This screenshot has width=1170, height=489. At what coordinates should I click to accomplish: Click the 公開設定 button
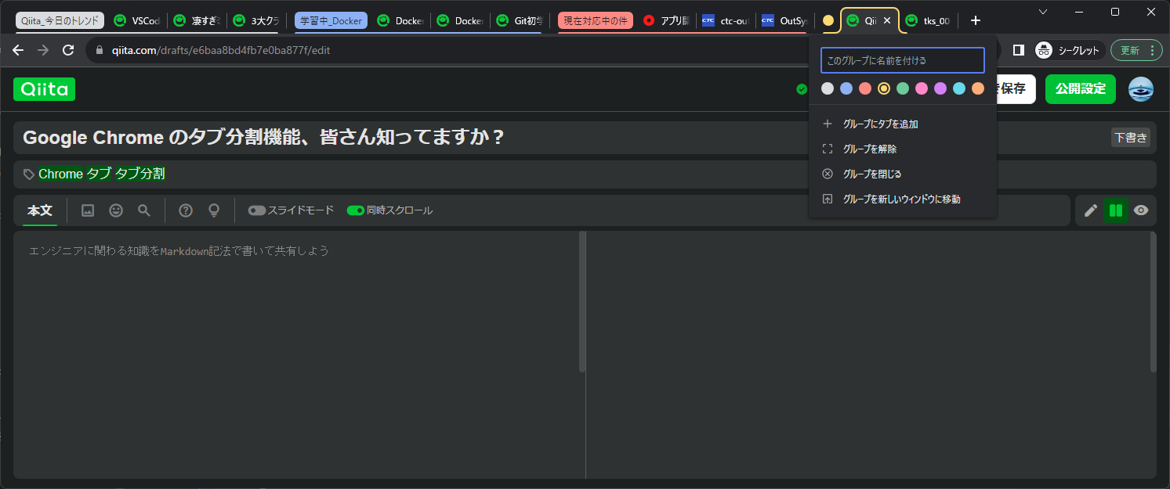[x=1080, y=89]
